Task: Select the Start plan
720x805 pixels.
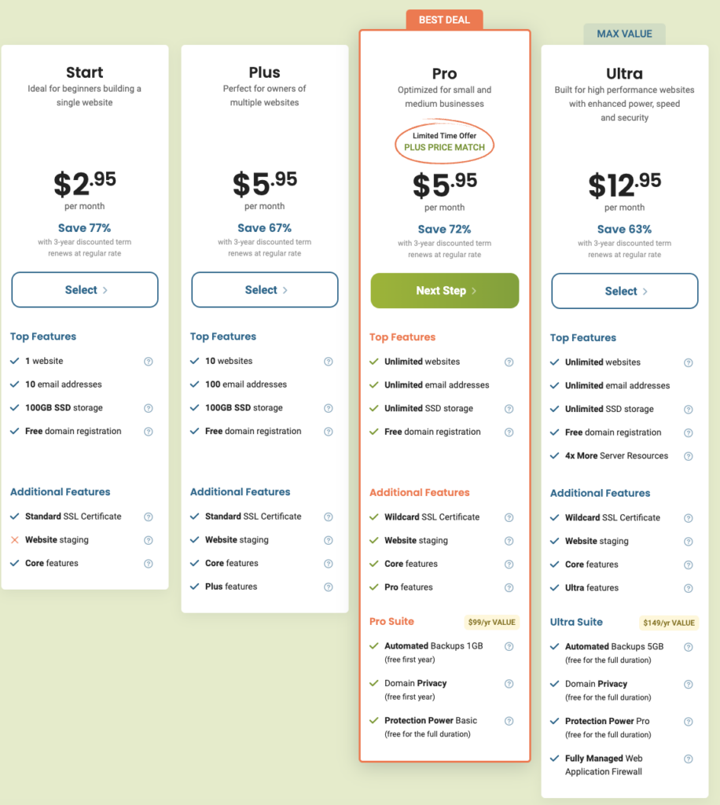Action: (x=84, y=289)
